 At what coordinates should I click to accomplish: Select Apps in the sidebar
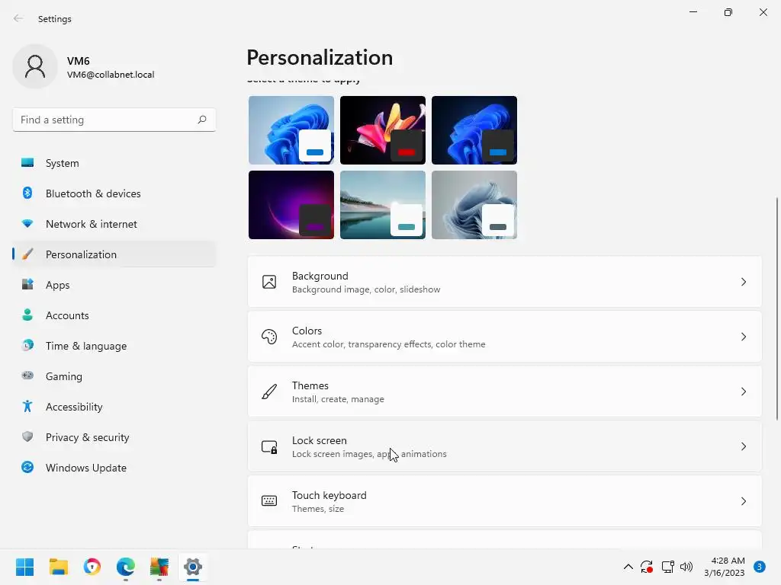click(x=114, y=285)
